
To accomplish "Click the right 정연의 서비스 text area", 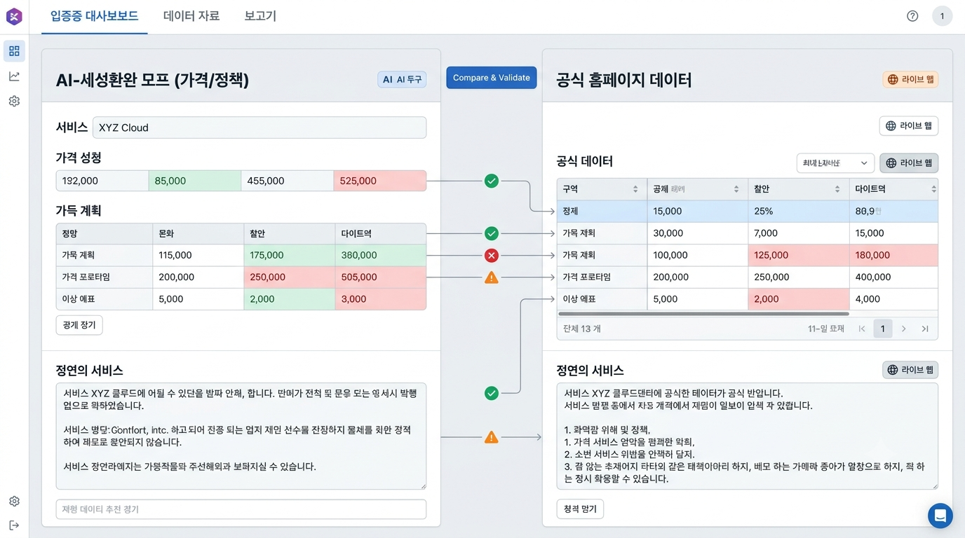I will (748, 436).
